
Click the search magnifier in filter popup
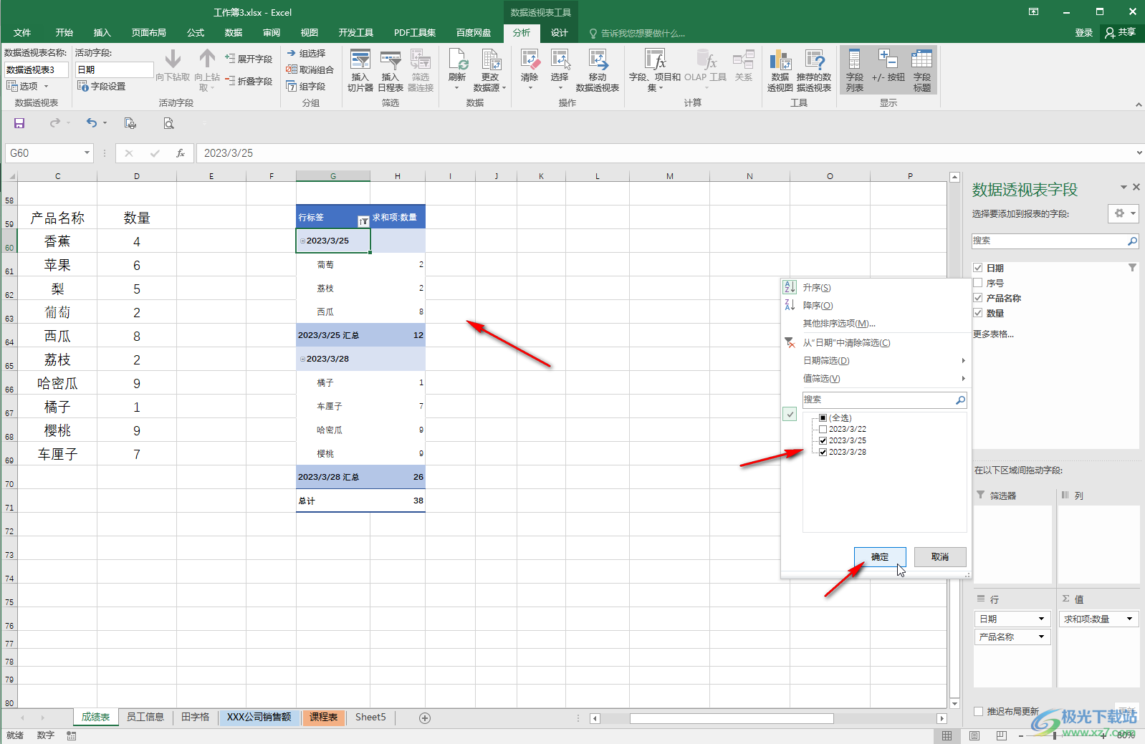click(960, 400)
